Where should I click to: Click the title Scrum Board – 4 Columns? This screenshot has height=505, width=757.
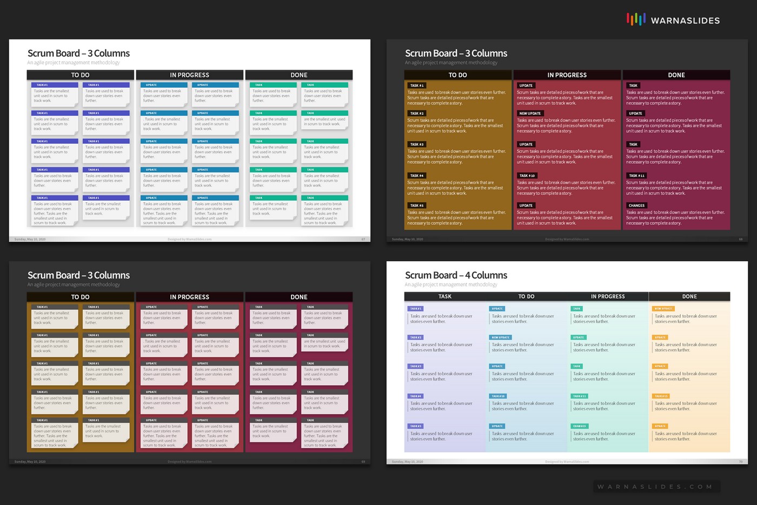456,275
